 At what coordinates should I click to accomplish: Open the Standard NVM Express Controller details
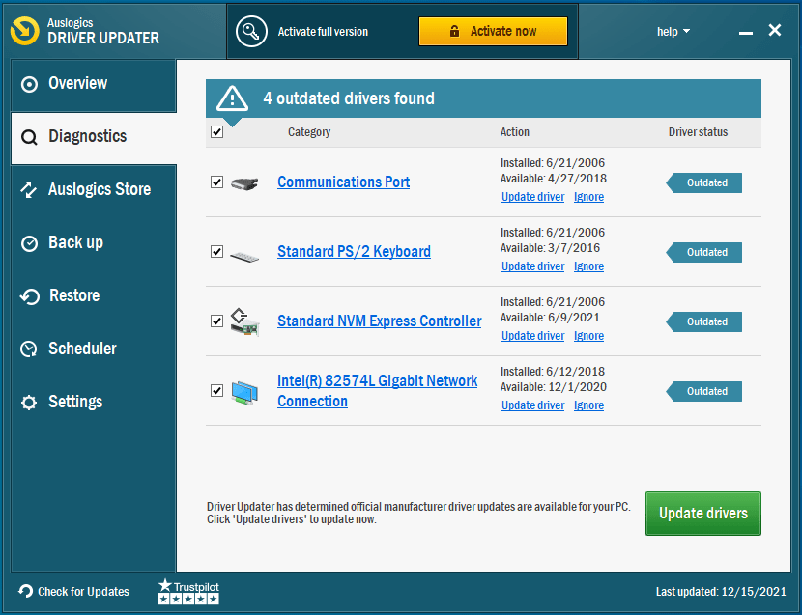click(x=379, y=321)
